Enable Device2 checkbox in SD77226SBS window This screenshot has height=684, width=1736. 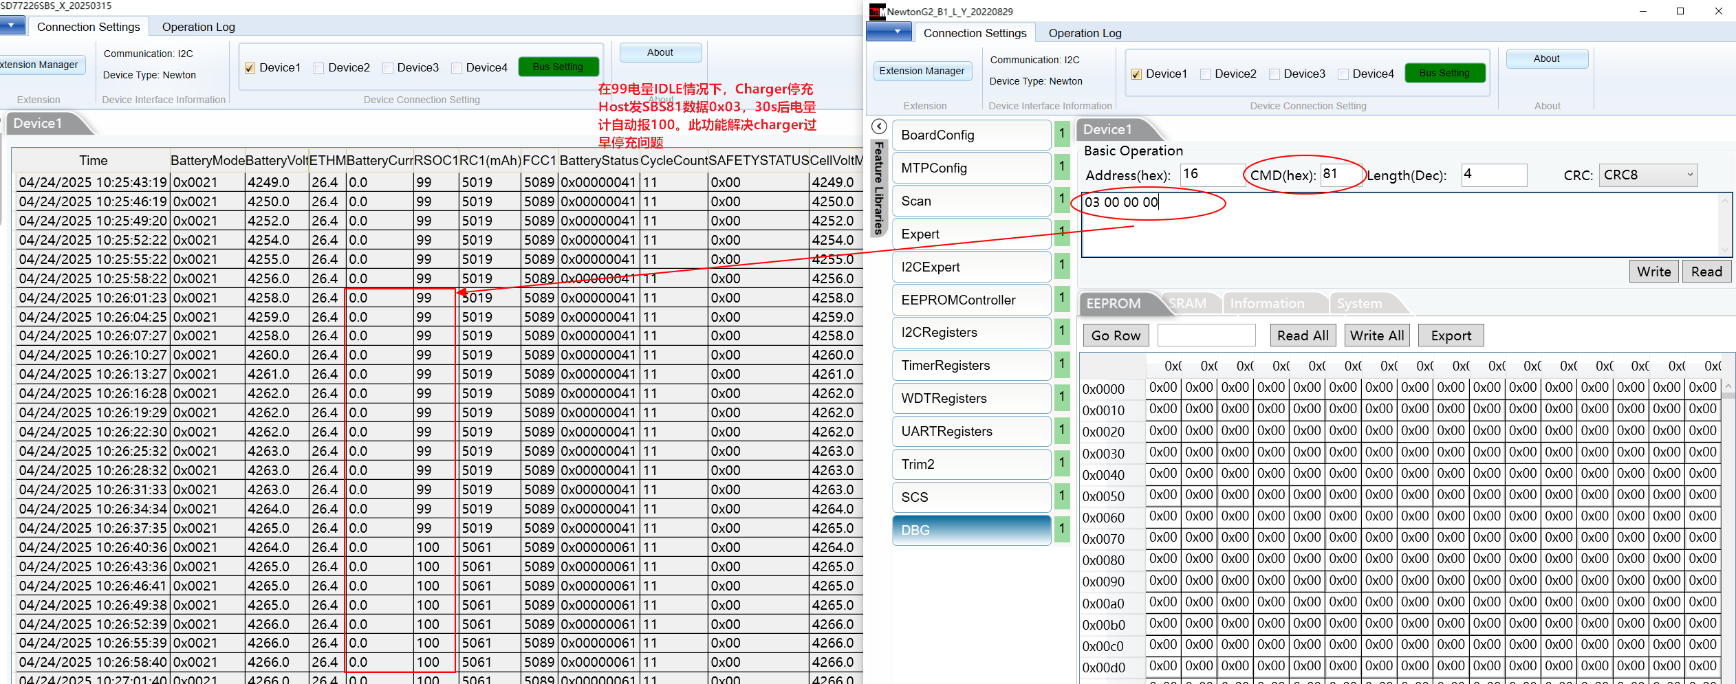[318, 68]
